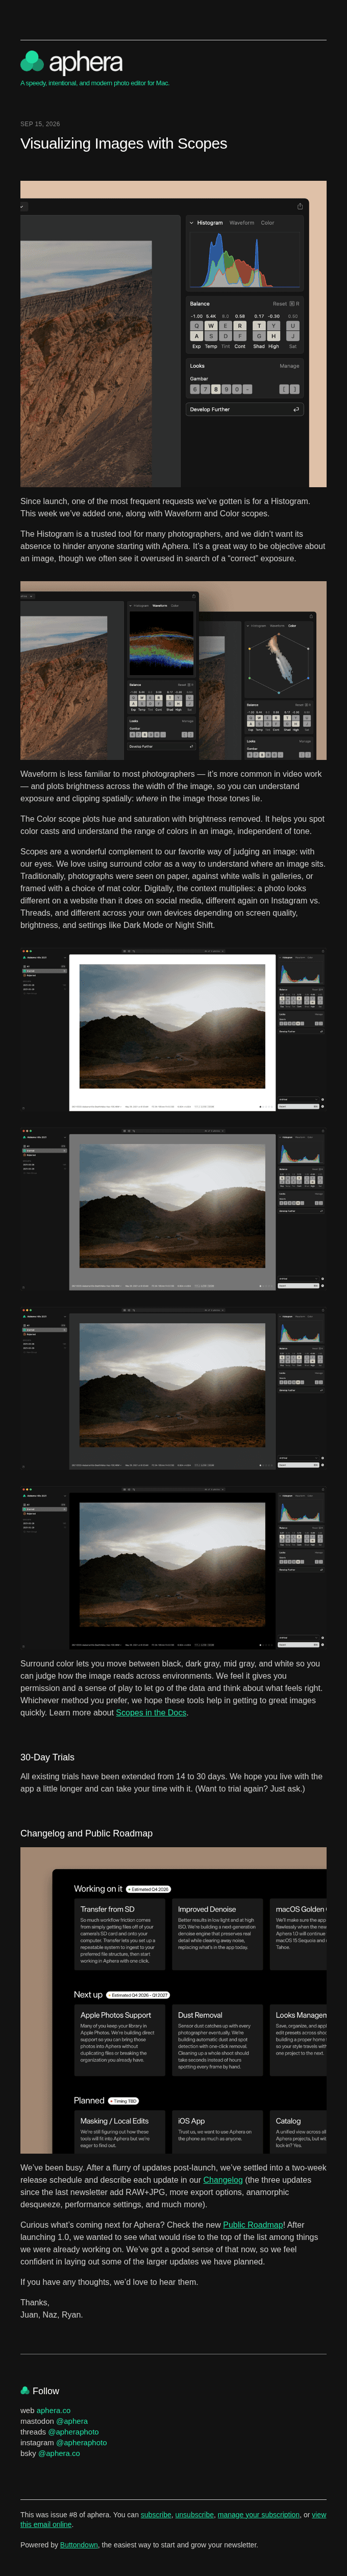Click the histogram graph in the top screenshot
Screen dimensions: 347x2576
tap(246, 259)
